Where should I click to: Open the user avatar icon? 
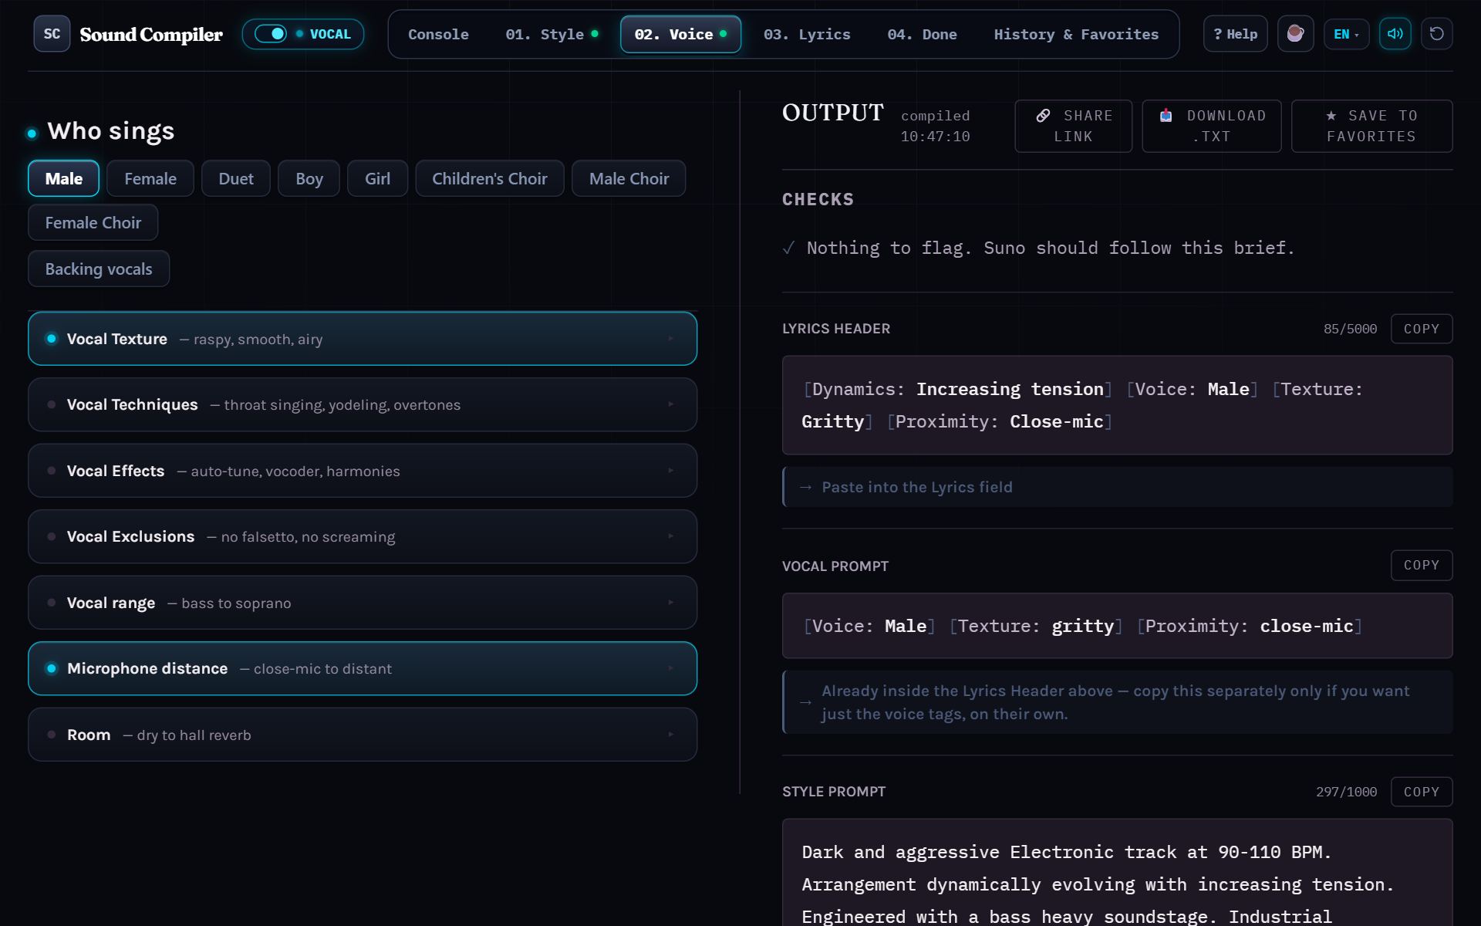coord(1295,34)
